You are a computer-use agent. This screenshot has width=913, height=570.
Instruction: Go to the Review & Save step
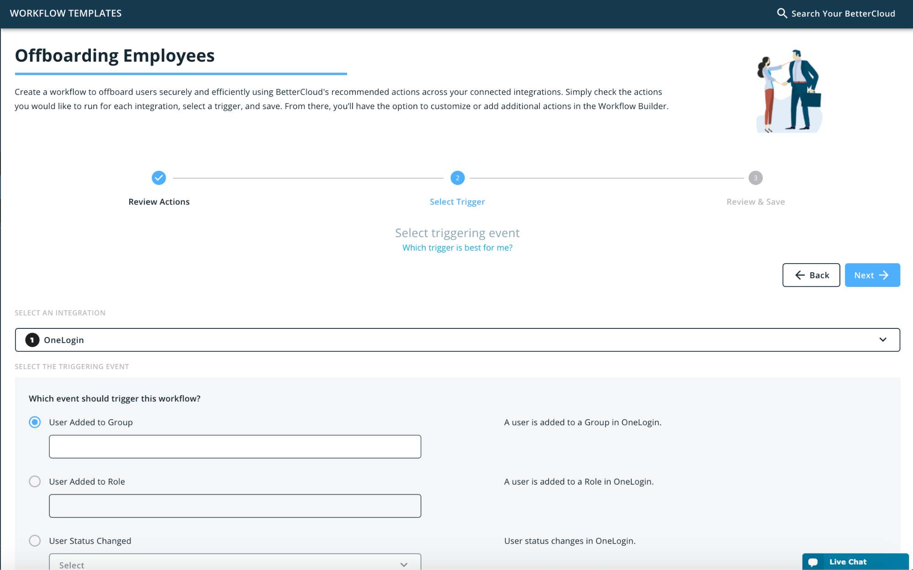tap(755, 202)
